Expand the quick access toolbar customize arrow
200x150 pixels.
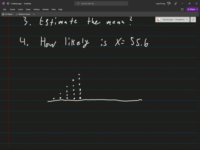34,14
